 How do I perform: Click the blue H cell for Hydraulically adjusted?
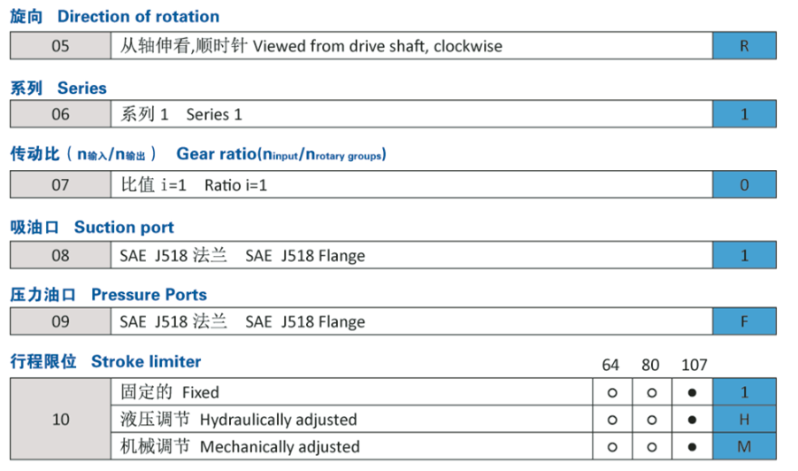[x=744, y=419]
